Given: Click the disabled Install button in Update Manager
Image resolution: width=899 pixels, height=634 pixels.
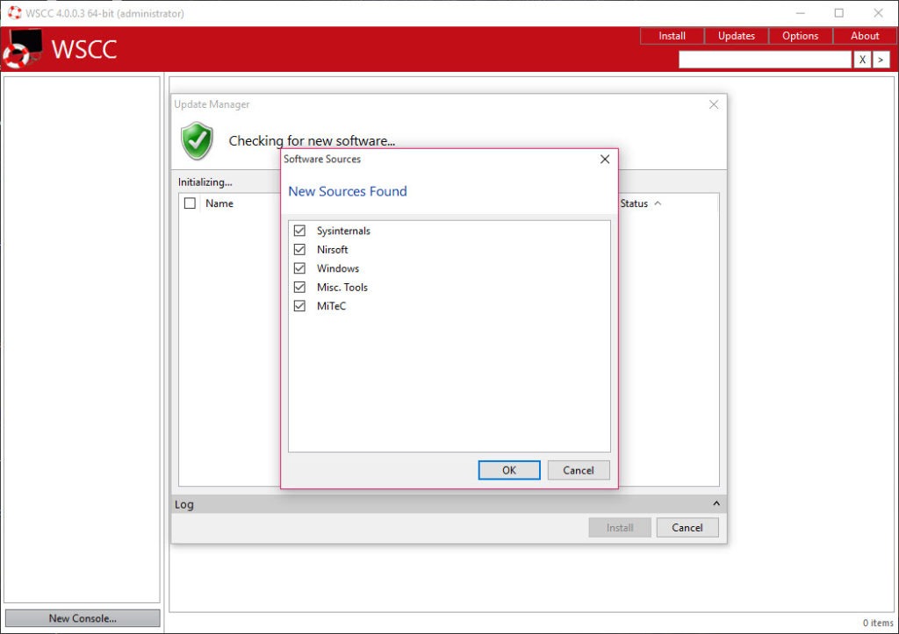Looking at the screenshot, I should point(620,528).
